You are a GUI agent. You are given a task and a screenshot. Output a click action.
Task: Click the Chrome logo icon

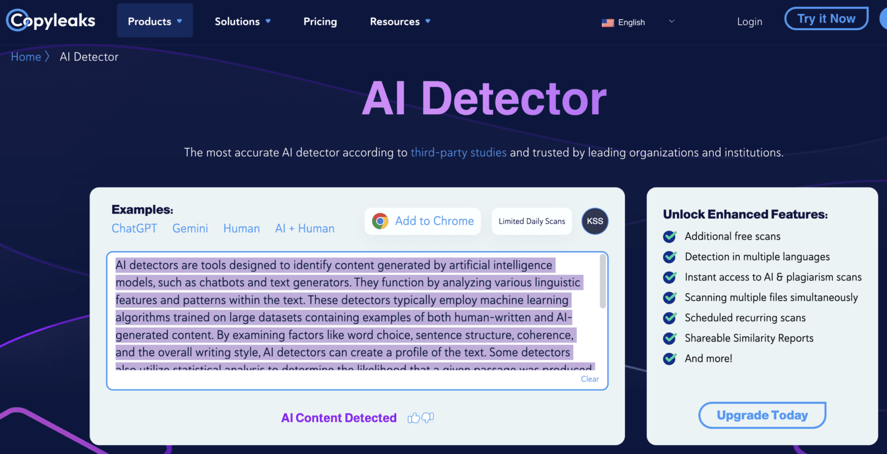click(380, 221)
